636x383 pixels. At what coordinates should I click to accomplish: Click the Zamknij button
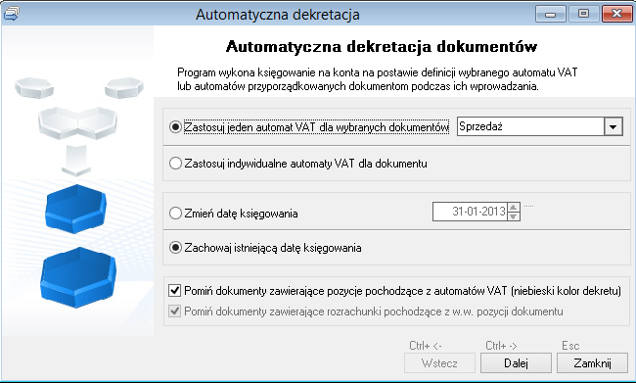592,362
